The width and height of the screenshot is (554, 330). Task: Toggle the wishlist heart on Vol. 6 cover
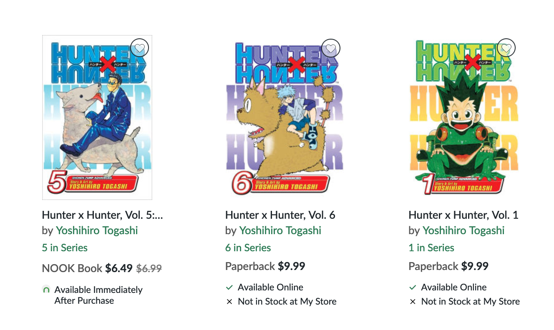point(331,48)
